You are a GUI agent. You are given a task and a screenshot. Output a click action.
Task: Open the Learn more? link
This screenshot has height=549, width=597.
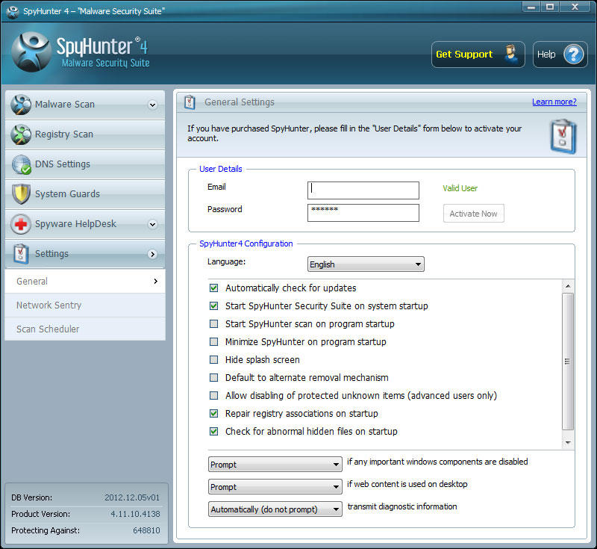554,102
